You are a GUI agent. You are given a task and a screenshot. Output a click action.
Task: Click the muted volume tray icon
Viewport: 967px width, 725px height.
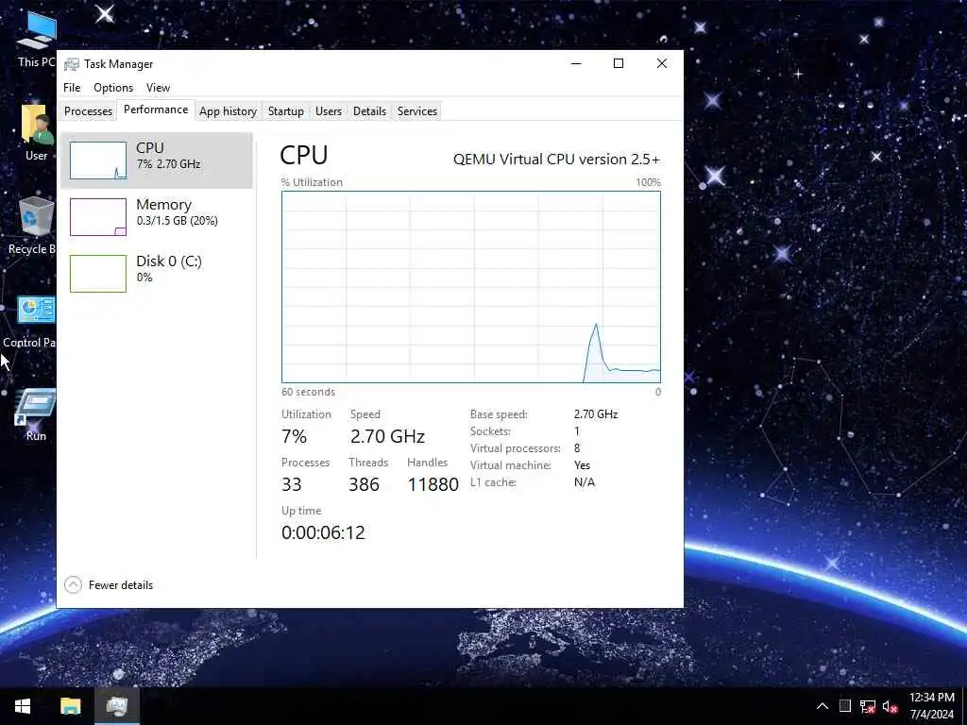point(890,706)
